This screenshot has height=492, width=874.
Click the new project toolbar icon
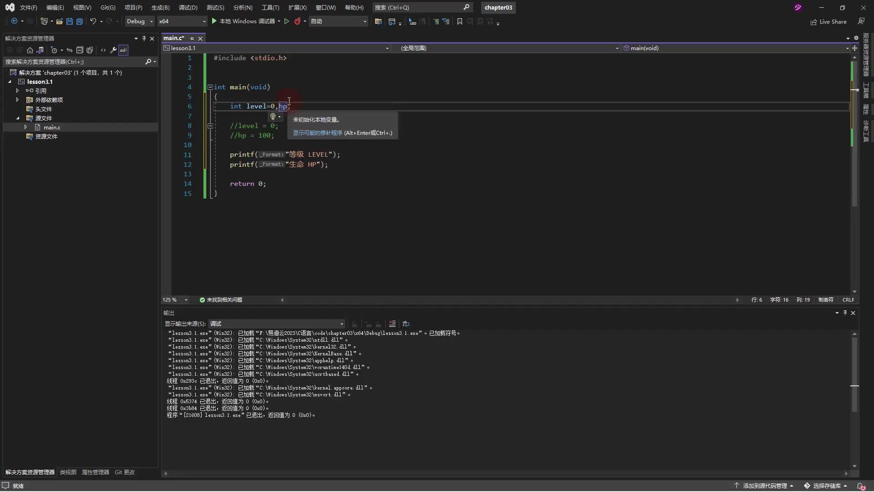[x=44, y=21]
